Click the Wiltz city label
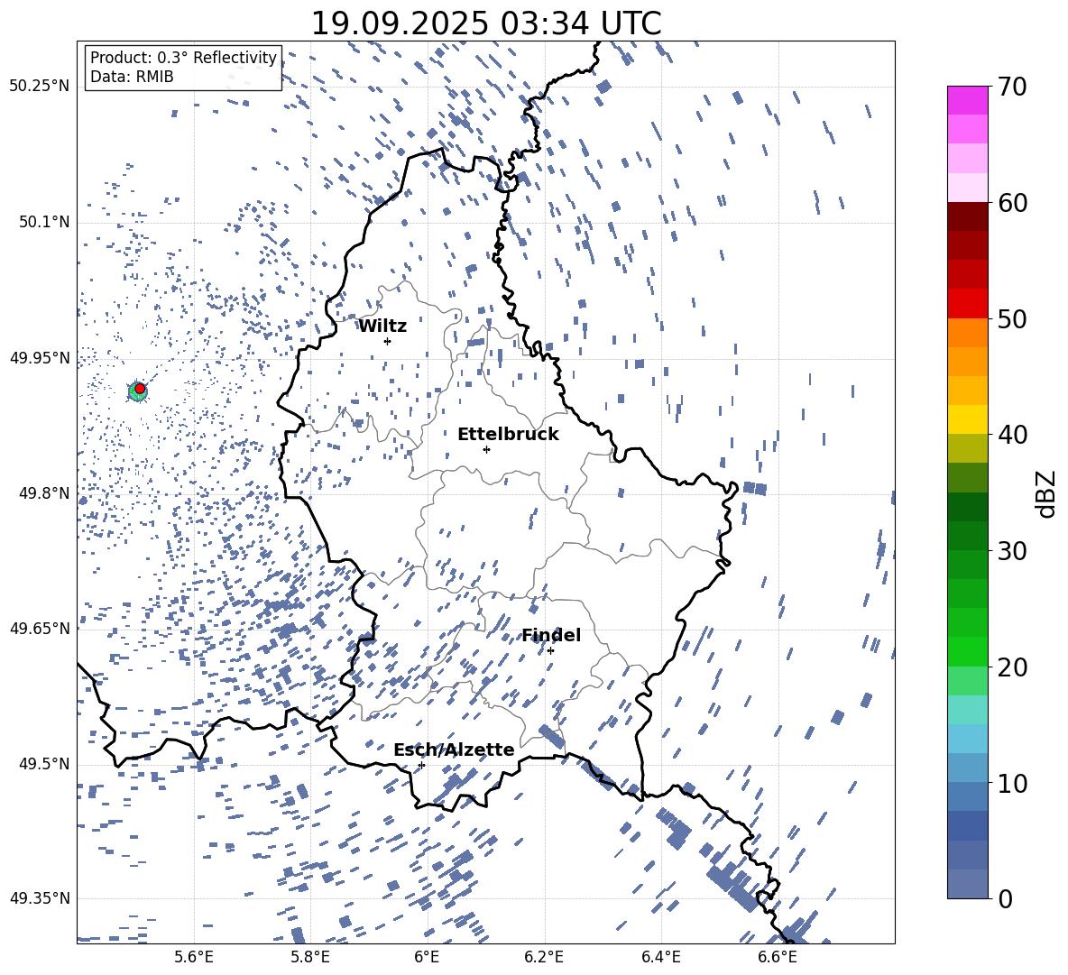 pyautogui.click(x=382, y=327)
